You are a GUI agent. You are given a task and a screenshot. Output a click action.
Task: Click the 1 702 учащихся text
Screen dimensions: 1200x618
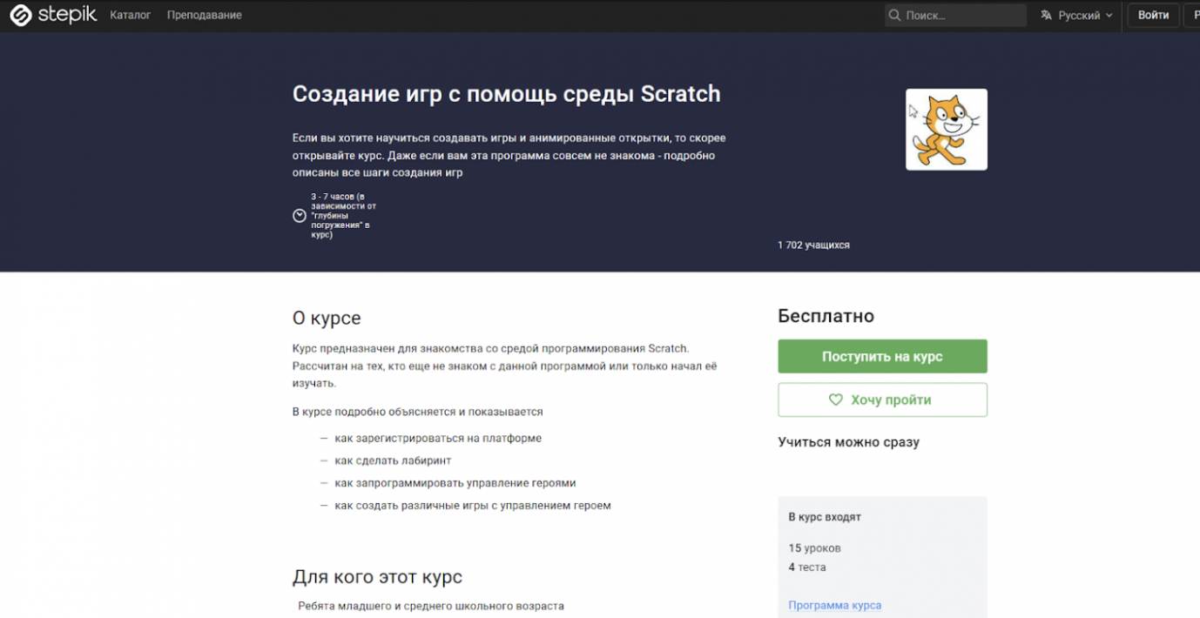(x=813, y=245)
